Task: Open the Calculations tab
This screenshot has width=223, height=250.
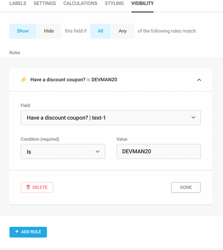Action: pyautogui.click(x=80, y=3)
